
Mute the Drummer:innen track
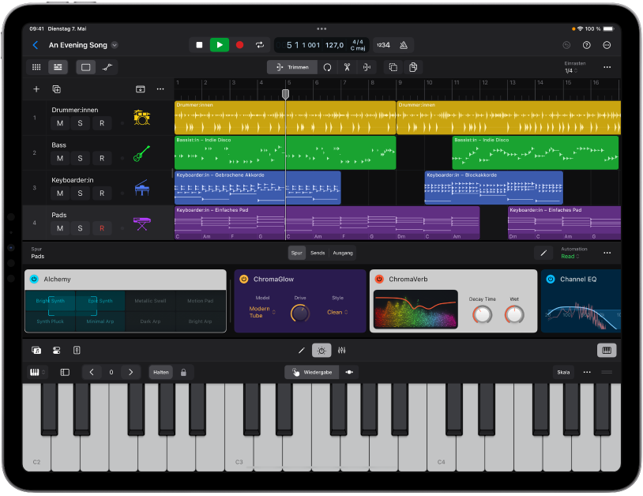point(60,123)
